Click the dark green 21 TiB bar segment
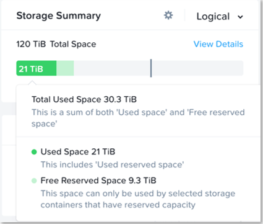Image resolution: width=263 pixels, height=224 pixels. point(37,68)
